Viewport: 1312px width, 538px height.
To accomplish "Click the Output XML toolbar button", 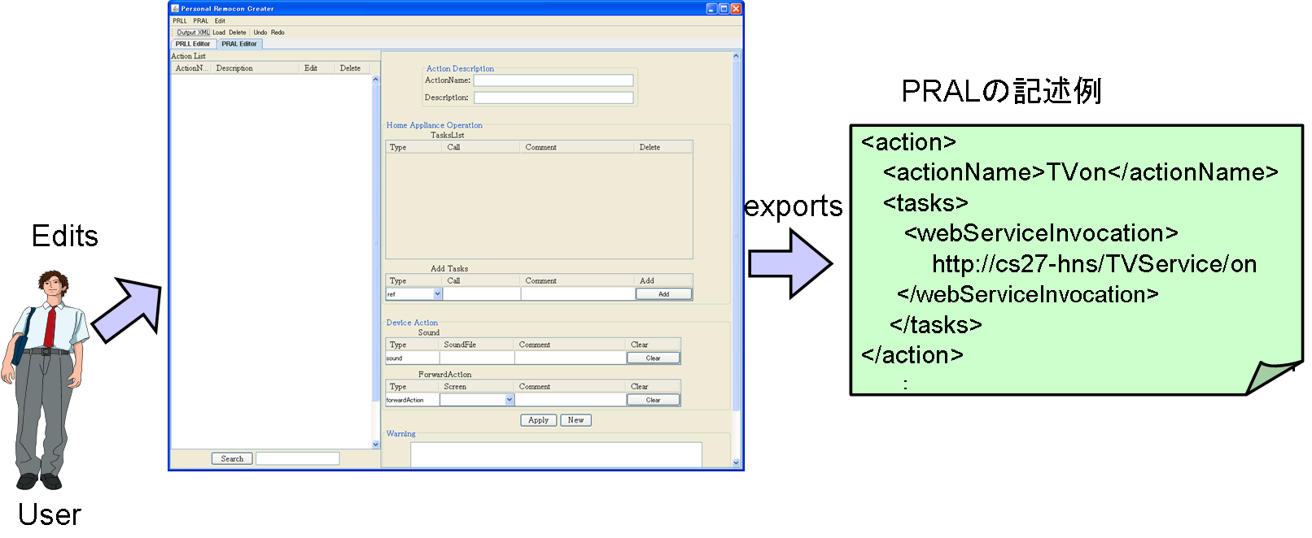I will (x=193, y=33).
